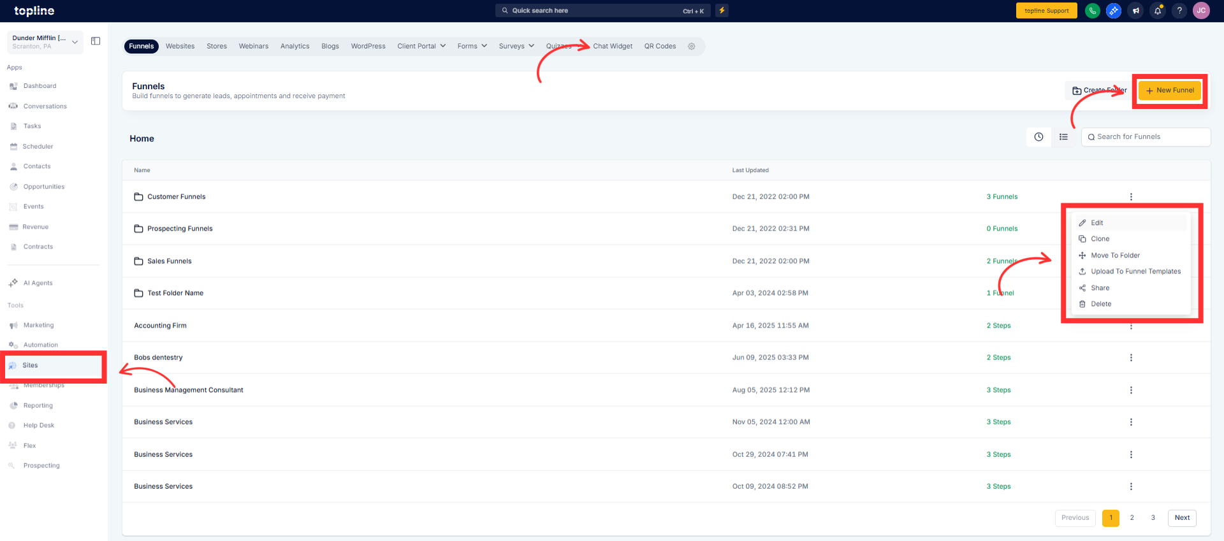Switch to the Chat Widget tab
1224x541 pixels.
pyautogui.click(x=613, y=47)
